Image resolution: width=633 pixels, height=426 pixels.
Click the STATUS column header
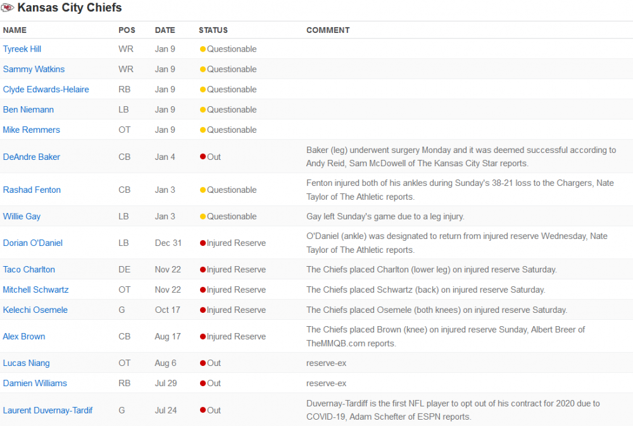pyautogui.click(x=213, y=30)
